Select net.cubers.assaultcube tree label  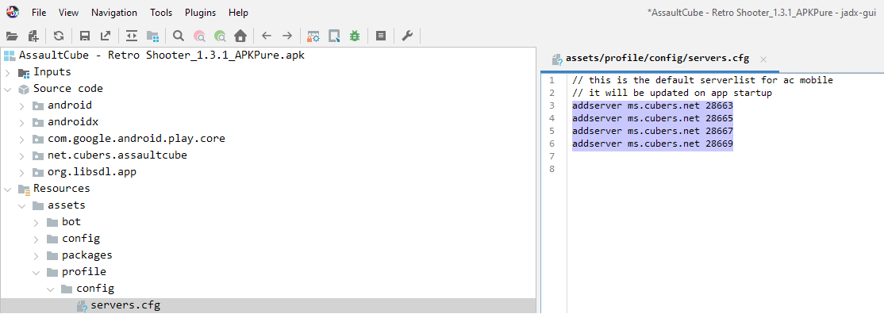tap(117, 155)
